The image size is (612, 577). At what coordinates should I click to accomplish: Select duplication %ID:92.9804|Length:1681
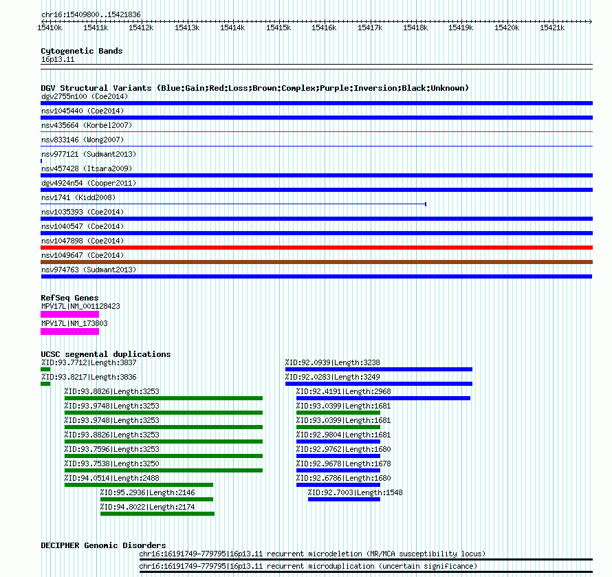[338, 442]
